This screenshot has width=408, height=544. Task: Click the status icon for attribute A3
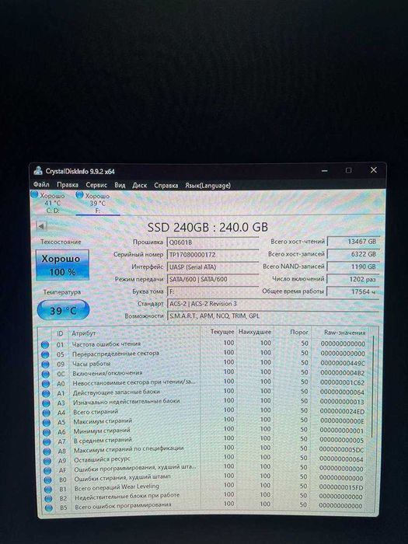46,403
